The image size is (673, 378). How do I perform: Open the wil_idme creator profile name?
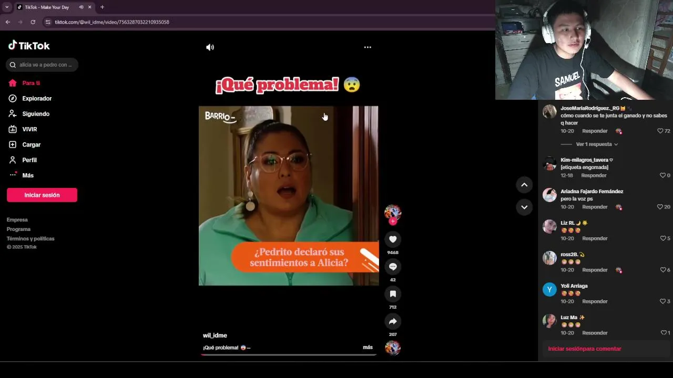pos(215,335)
